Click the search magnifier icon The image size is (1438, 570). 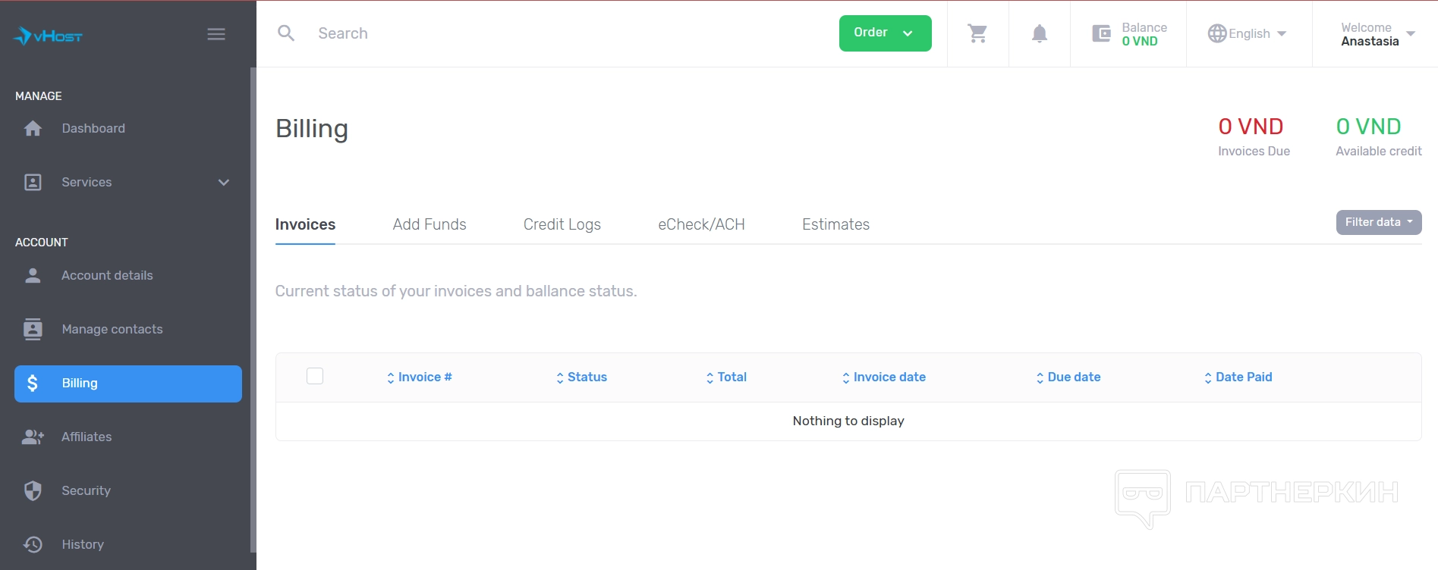[286, 33]
